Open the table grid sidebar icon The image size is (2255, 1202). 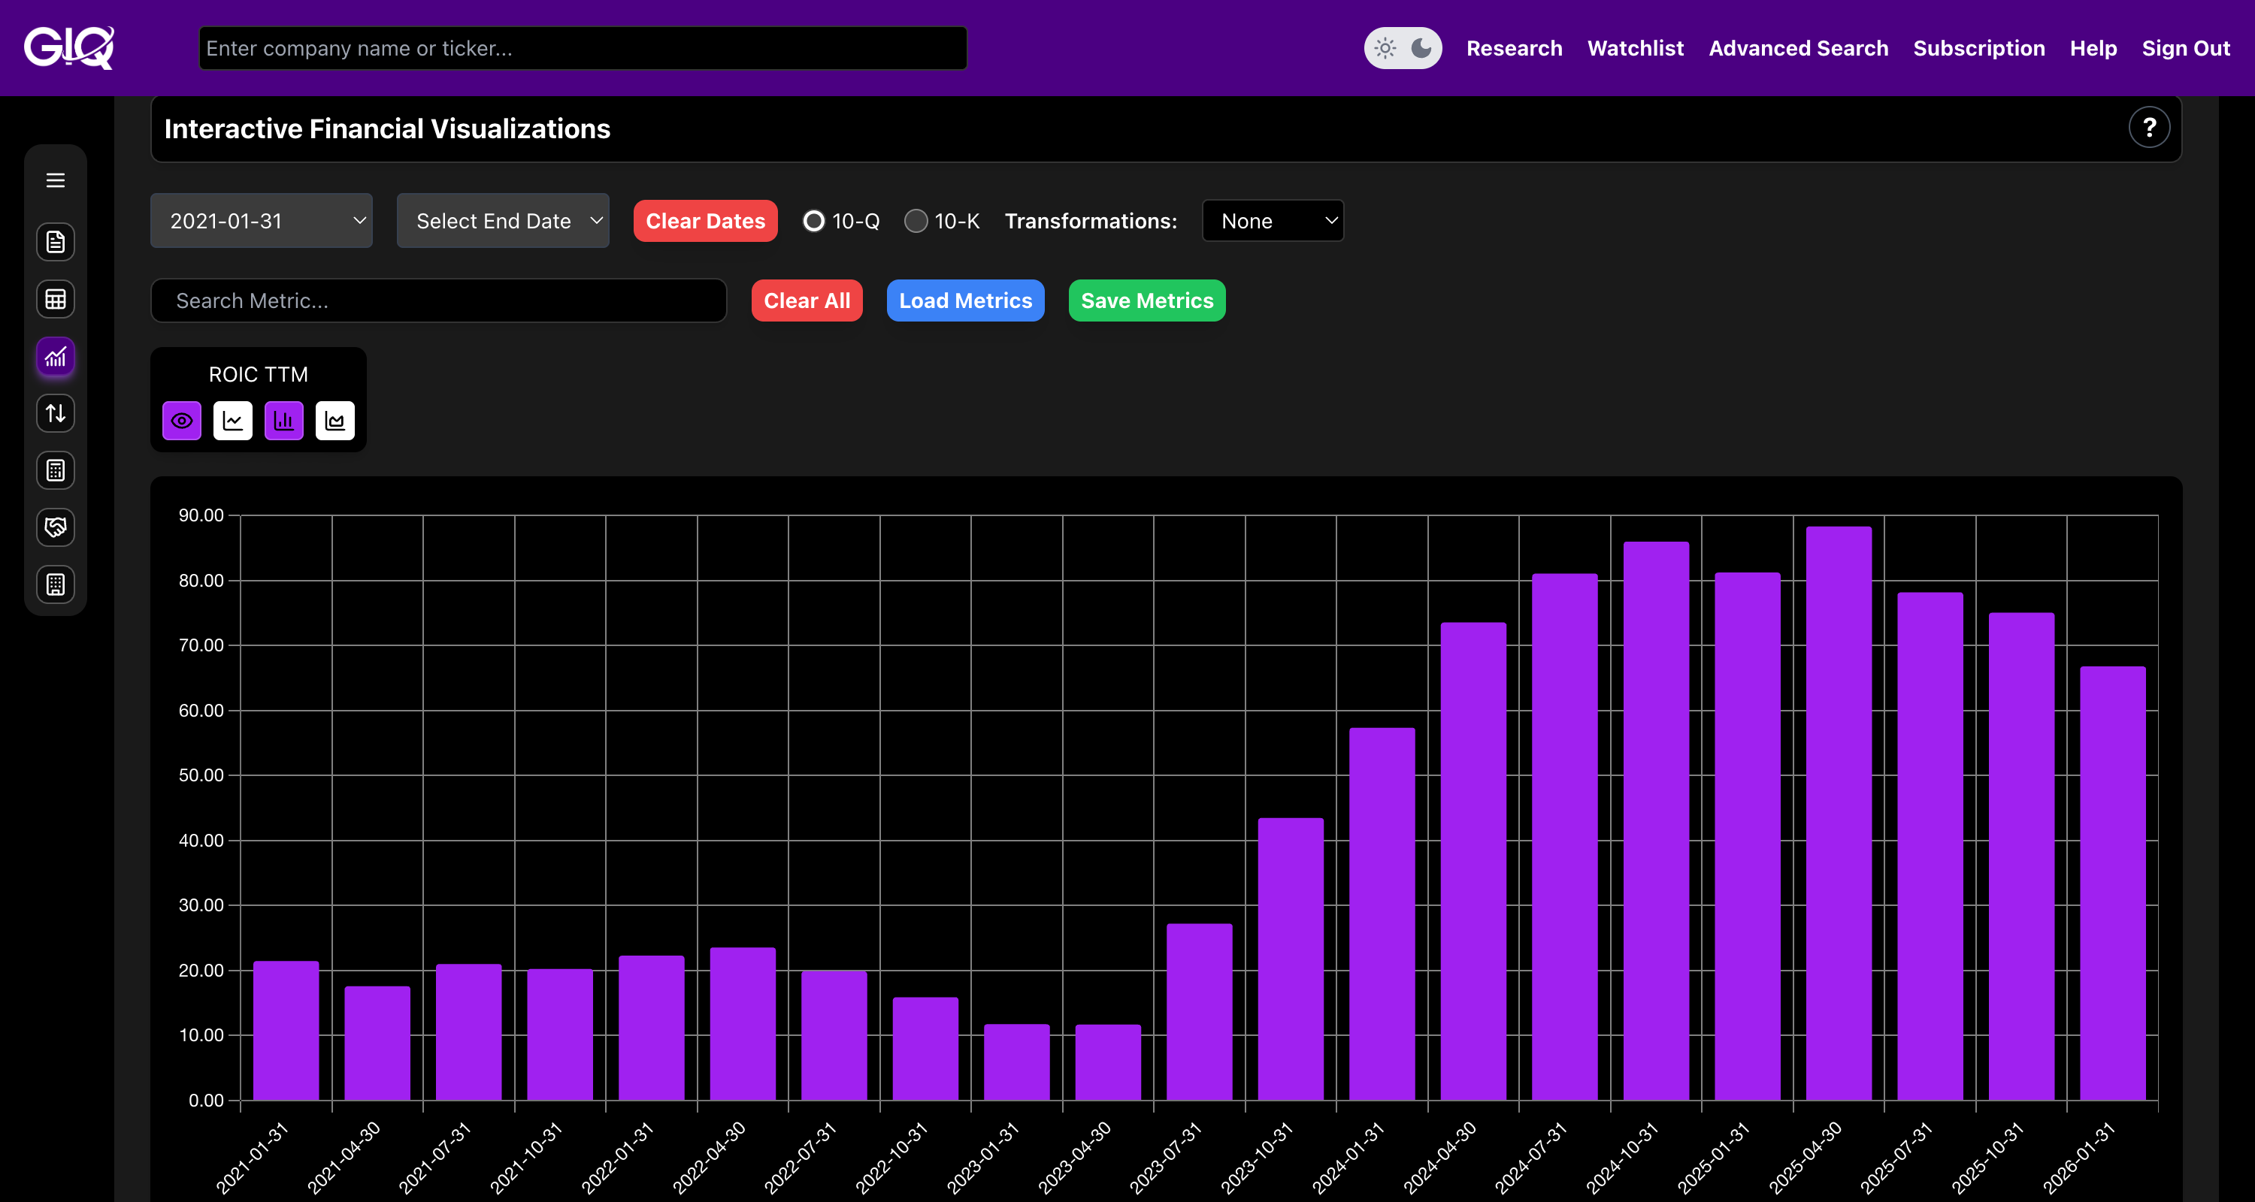[55, 299]
